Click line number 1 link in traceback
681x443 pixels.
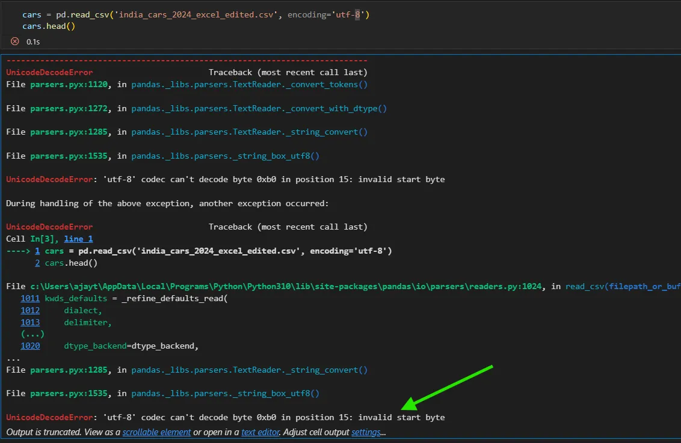(37, 251)
